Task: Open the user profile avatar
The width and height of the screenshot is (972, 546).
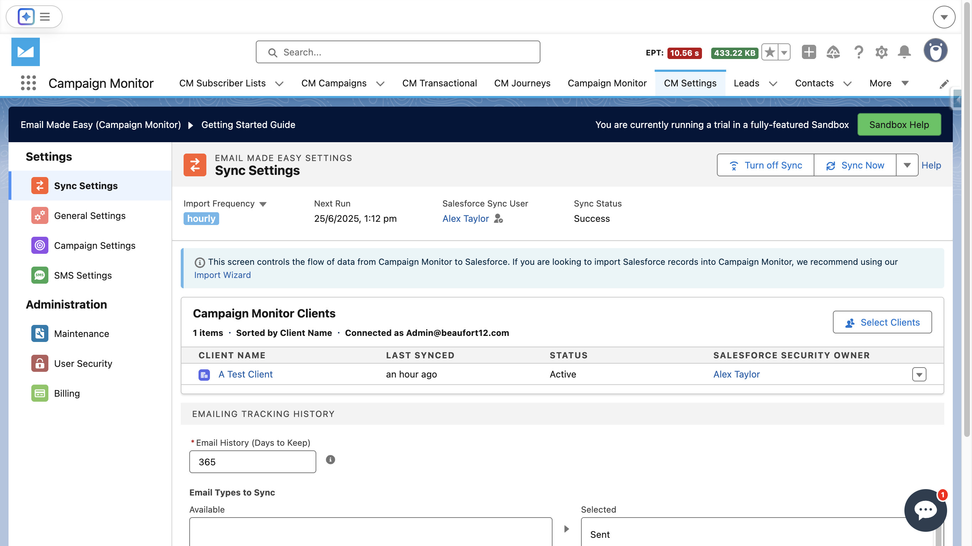Action: click(935, 50)
